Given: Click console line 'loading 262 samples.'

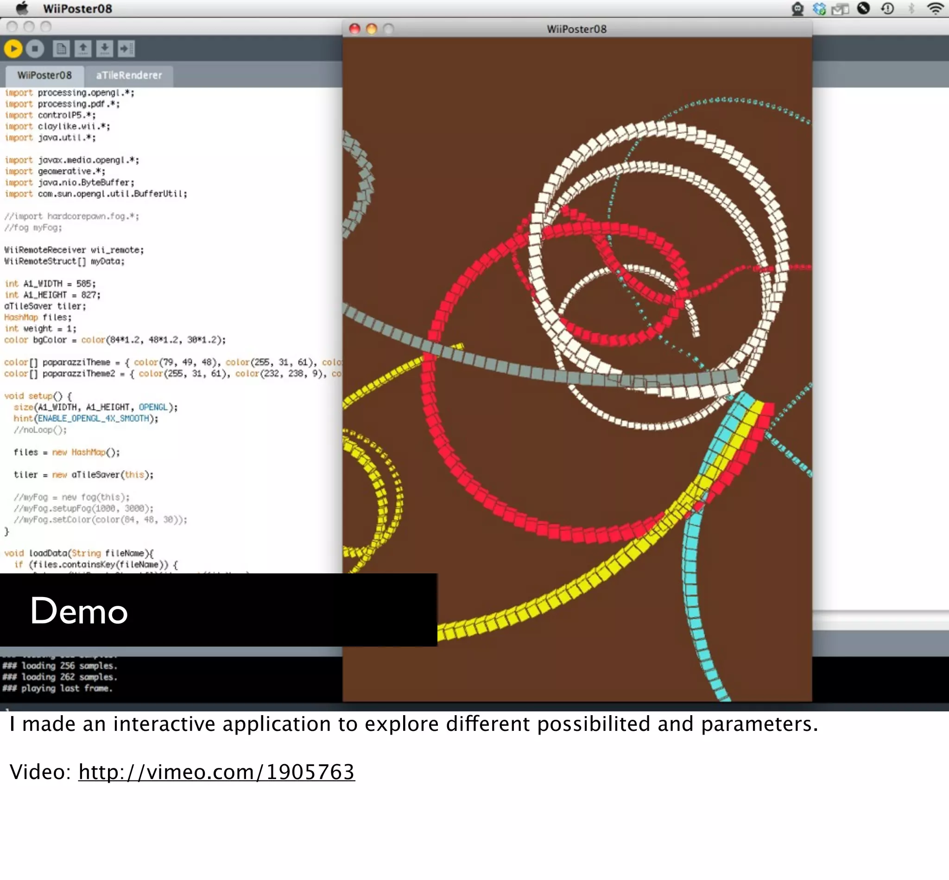Looking at the screenshot, I should tap(60, 677).
